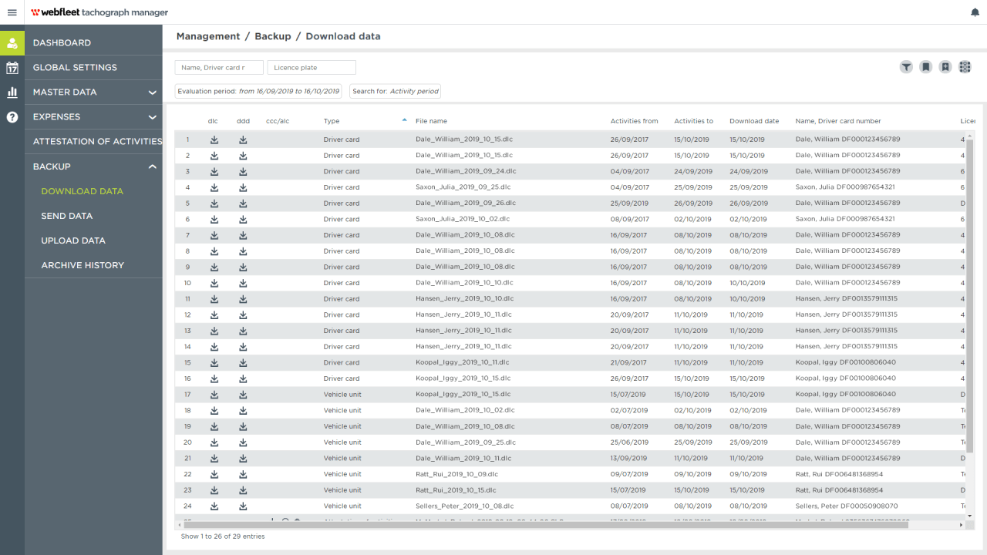Click the Name, Driver card search field
The width and height of the screenshot is (987, 555).
tap(219, 68)
